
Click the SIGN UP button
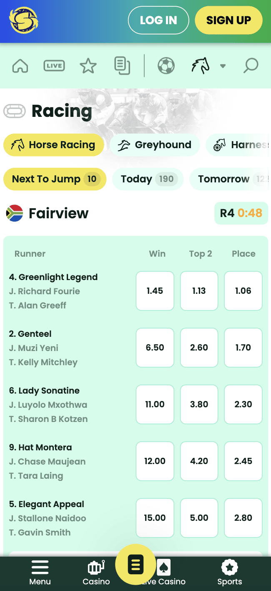tap(228, 20)
